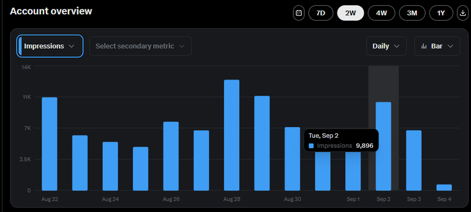Click the Aug 26 bar
The image size is (471, 212).
pyautogui.click(x=171, y=156)
